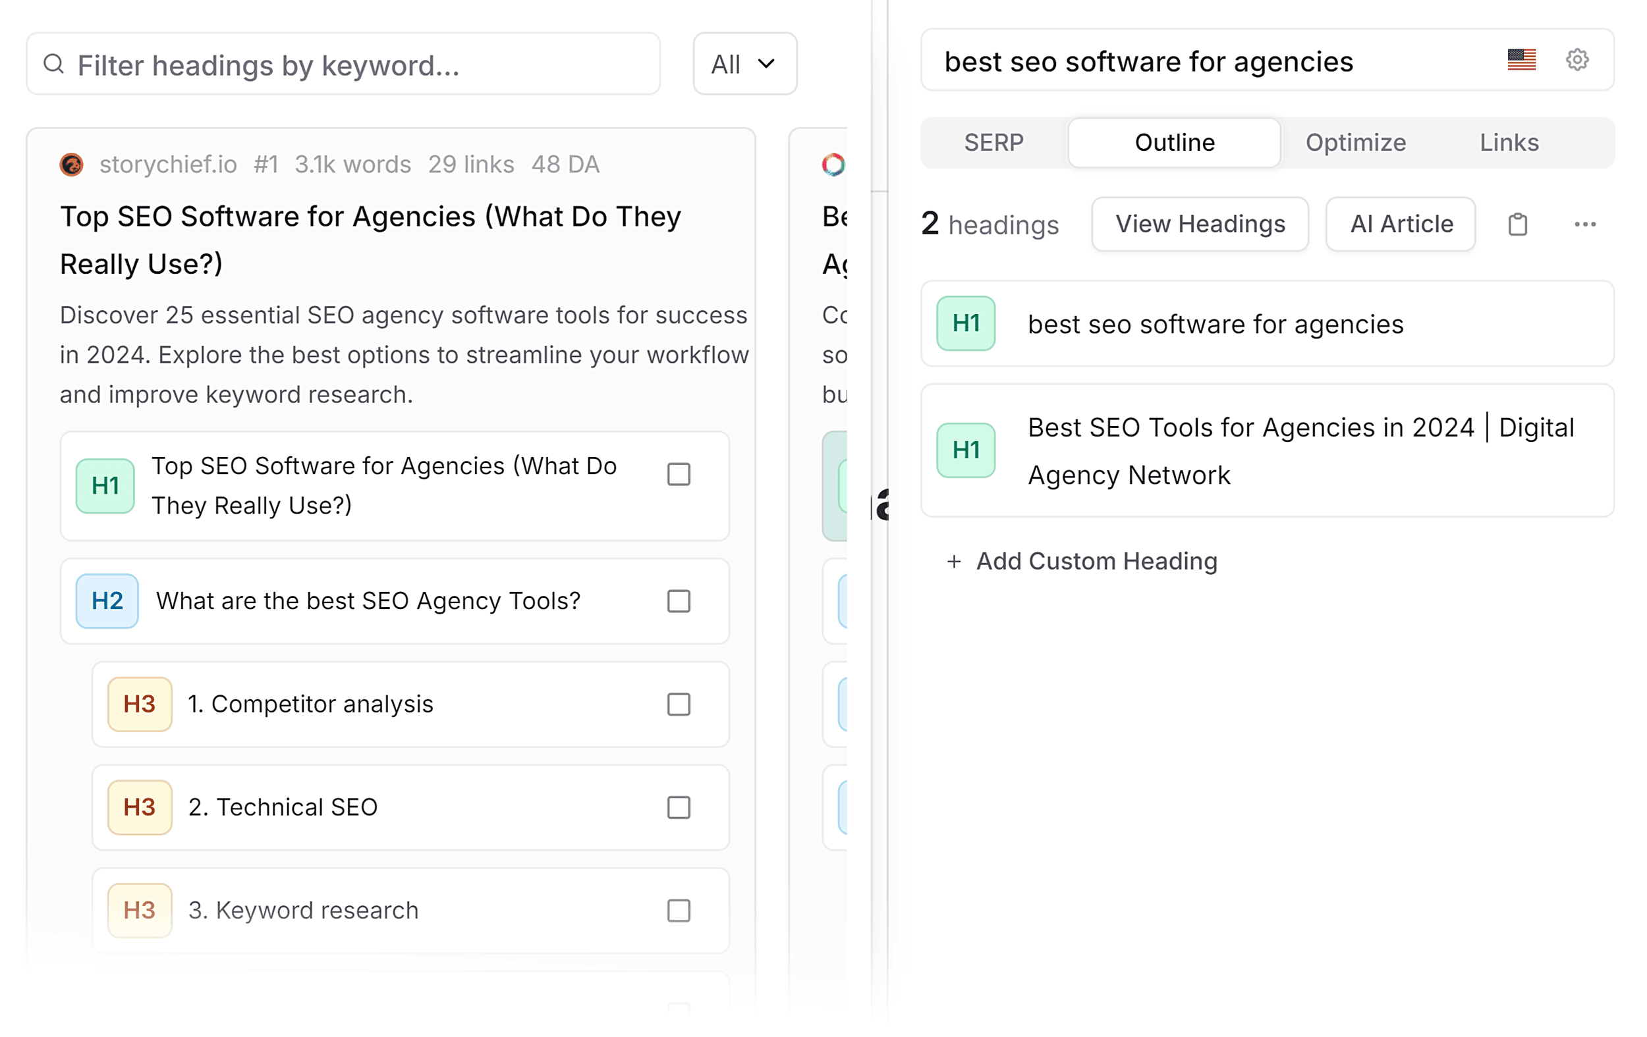
Task: Open the three-dots more options menu
Action: click(x=1584, y=225)
